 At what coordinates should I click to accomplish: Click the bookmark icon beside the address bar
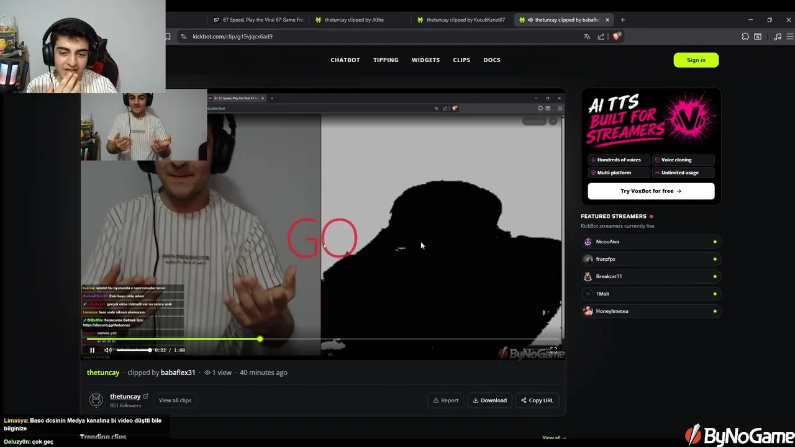[x=168, y=37]
